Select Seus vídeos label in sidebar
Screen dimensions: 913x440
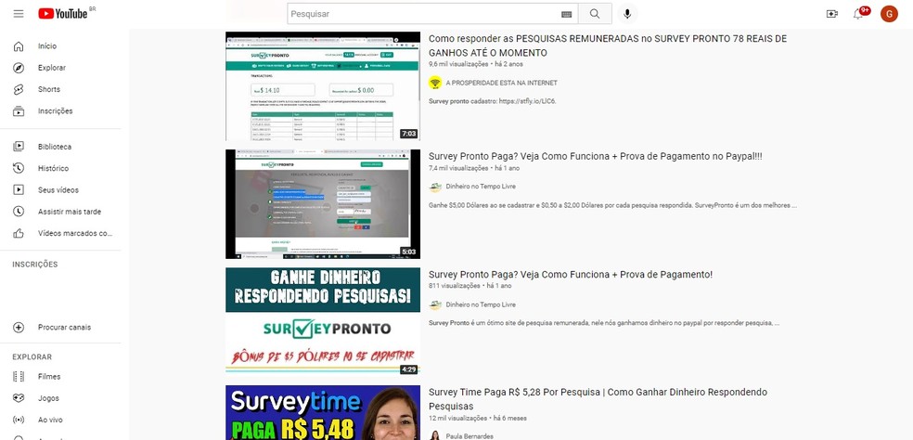point(58,190)
